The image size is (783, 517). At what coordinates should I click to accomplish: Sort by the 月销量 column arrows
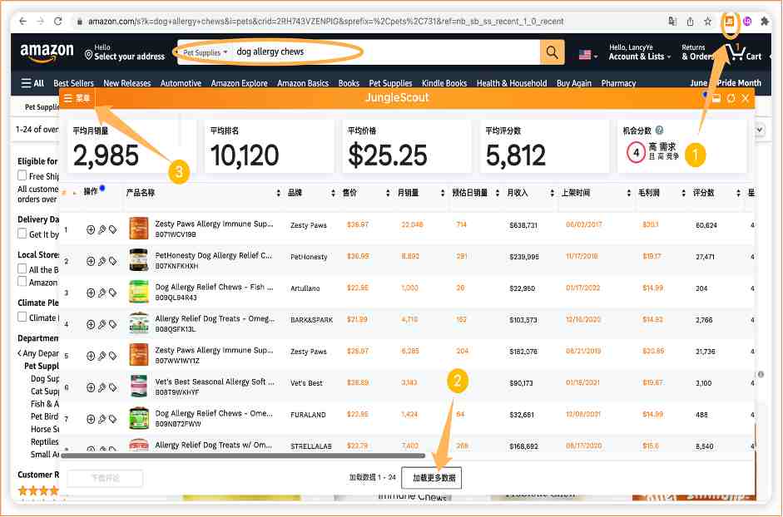[x=443, y=193]
